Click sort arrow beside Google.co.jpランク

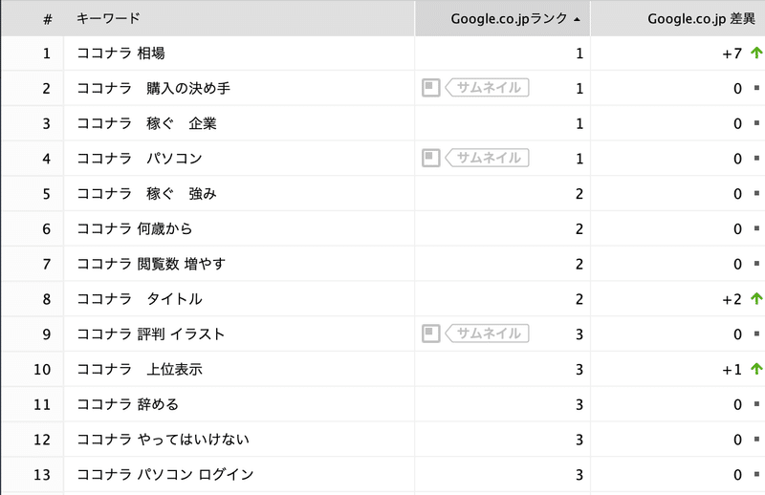578,19
